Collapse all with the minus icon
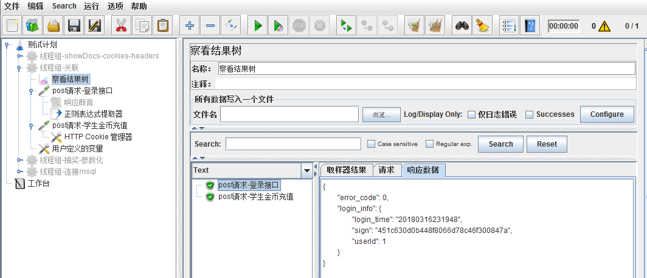647x278 pixels. point(210,26)
